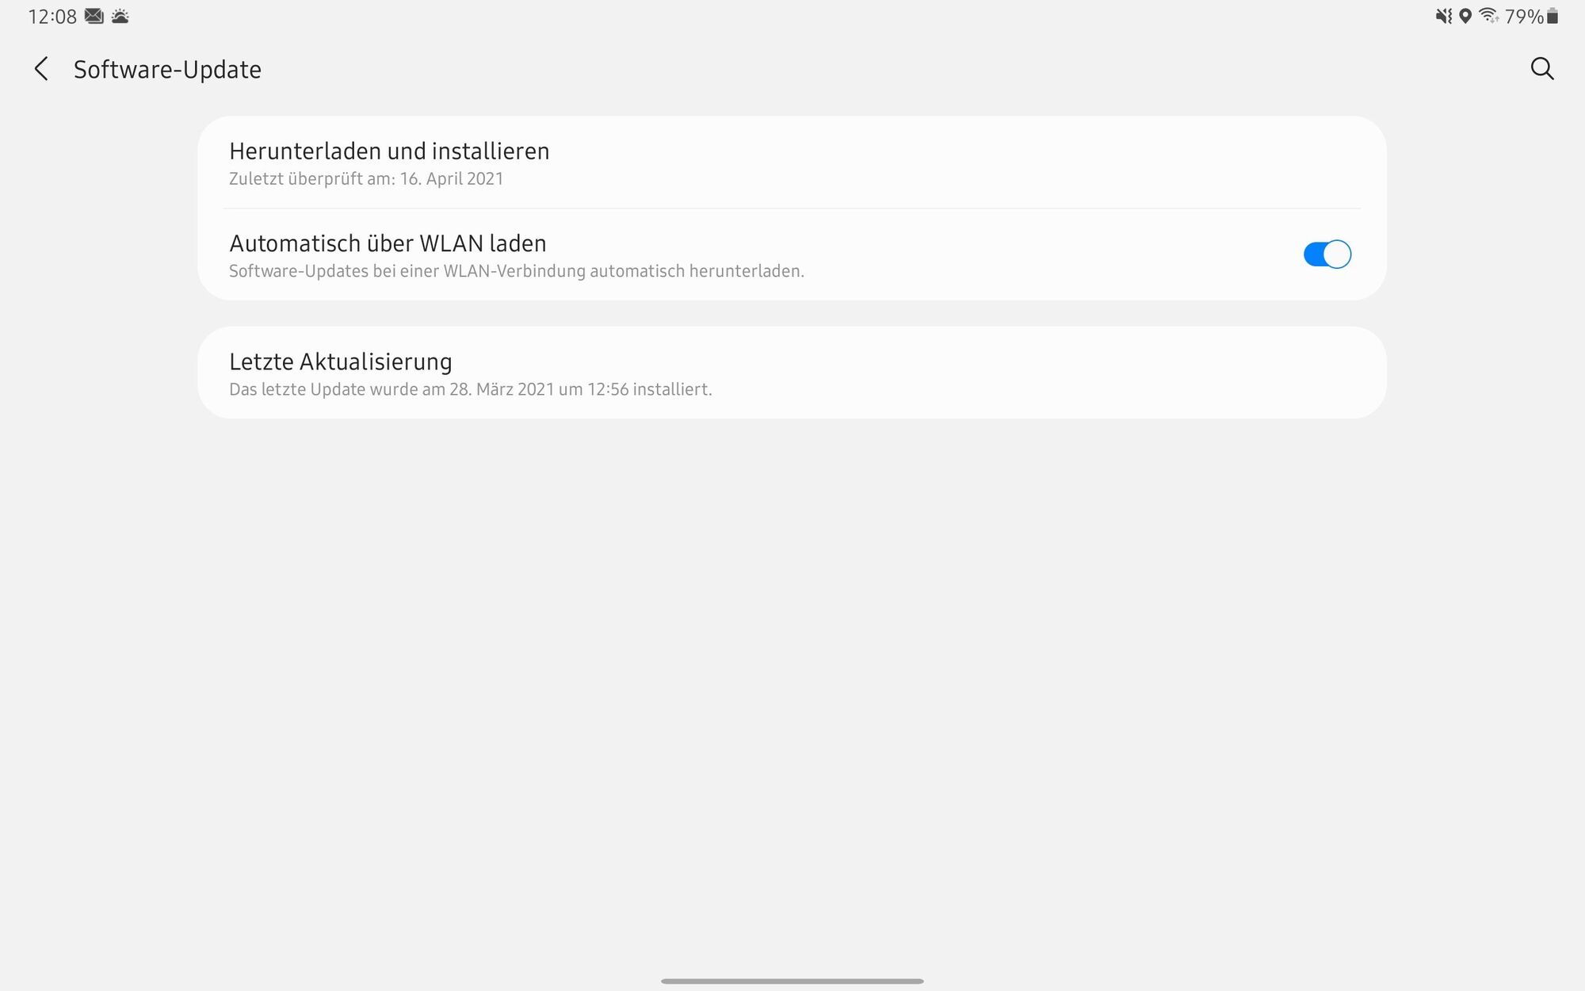Screen dimensions: 1585x991
Task: Open search with the magnifier icon
Action: [x=1541, y=69]
